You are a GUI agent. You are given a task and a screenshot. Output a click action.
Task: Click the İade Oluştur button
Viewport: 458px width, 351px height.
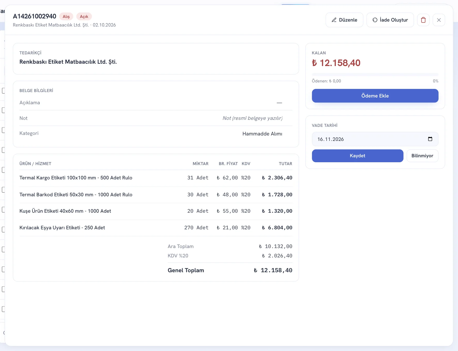point(390,20)
